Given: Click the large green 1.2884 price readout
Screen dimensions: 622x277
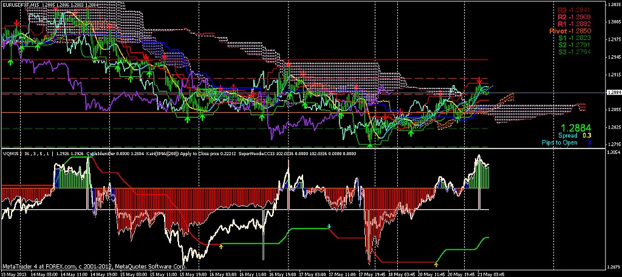Looking at the screenshot, I should (x=575, y=128).
